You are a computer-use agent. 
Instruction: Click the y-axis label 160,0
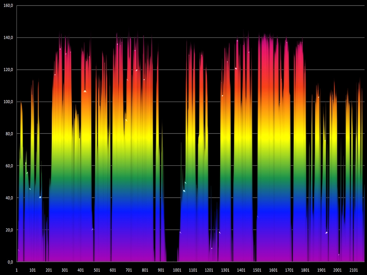point(8,5)
